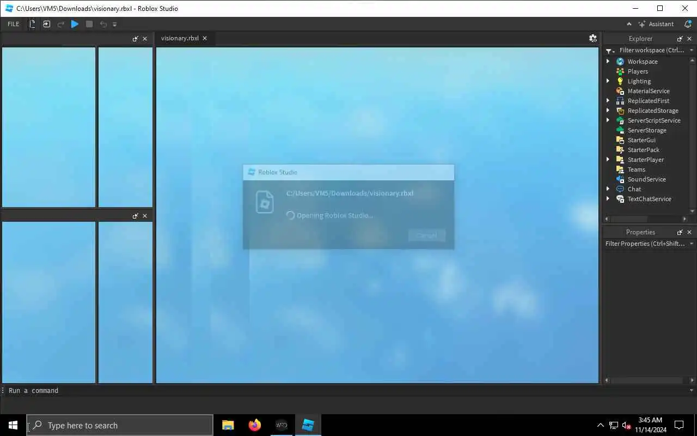This screenshot has height=436, width=697.
Task: Click the Filter Properties search field
Action: (645, 244)
